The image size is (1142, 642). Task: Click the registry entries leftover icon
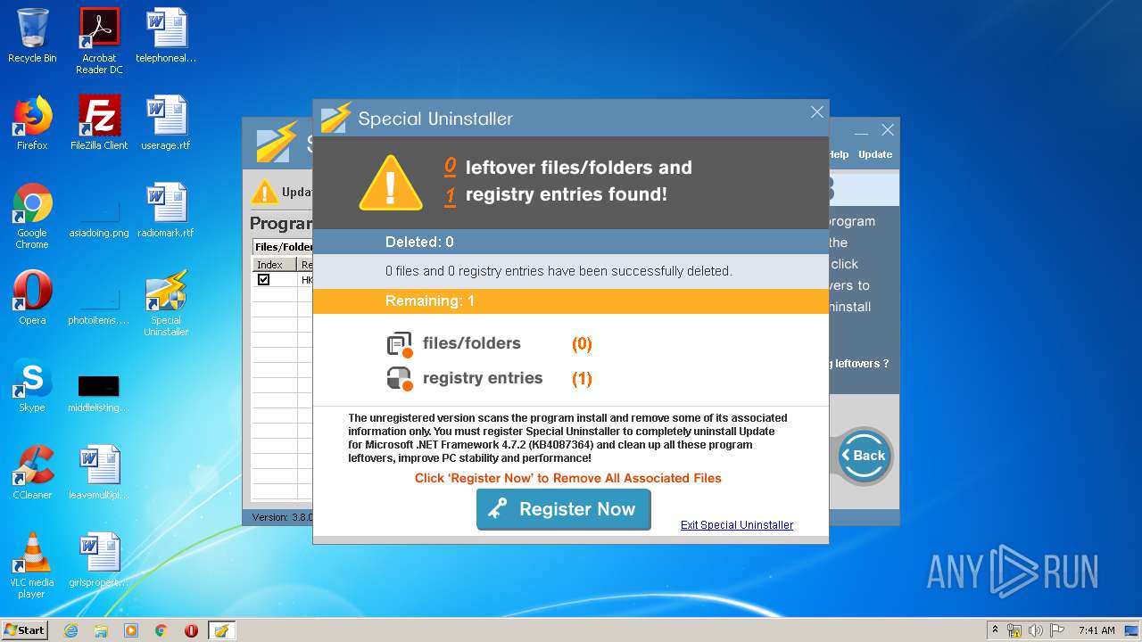coord(400,379)
